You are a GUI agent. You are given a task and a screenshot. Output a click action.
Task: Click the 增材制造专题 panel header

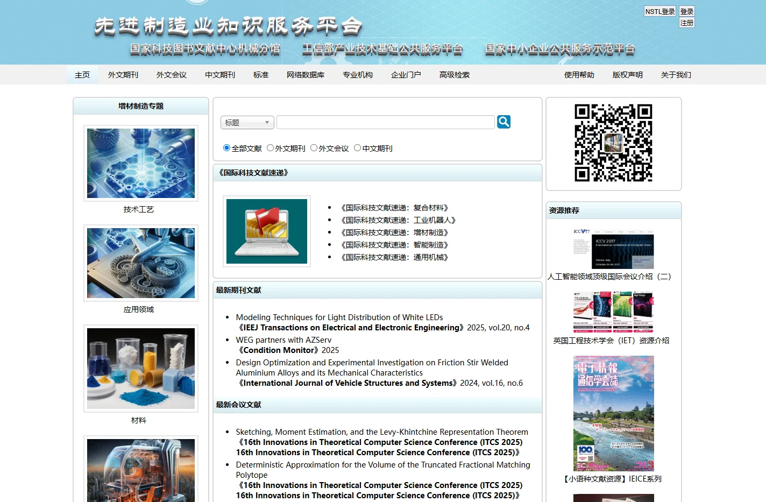pyautogui.click(x=141, y=106)
